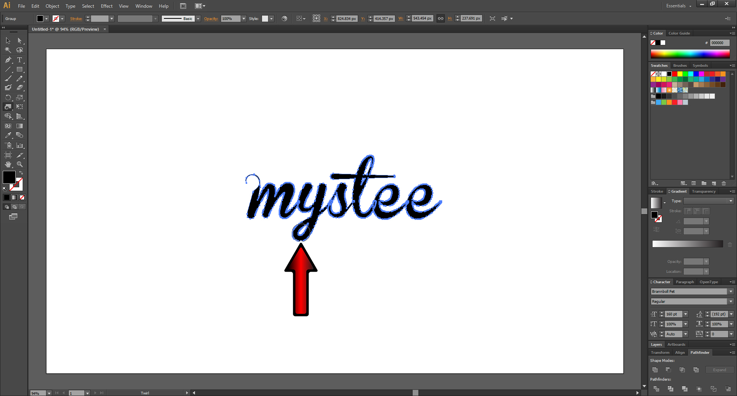Select the Blob Brush tool
This screenshot has height=396, width=737.
(8, 87)
